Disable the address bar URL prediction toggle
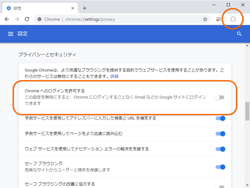The width and height of the screenshot is (250, 188). (220, 118)
